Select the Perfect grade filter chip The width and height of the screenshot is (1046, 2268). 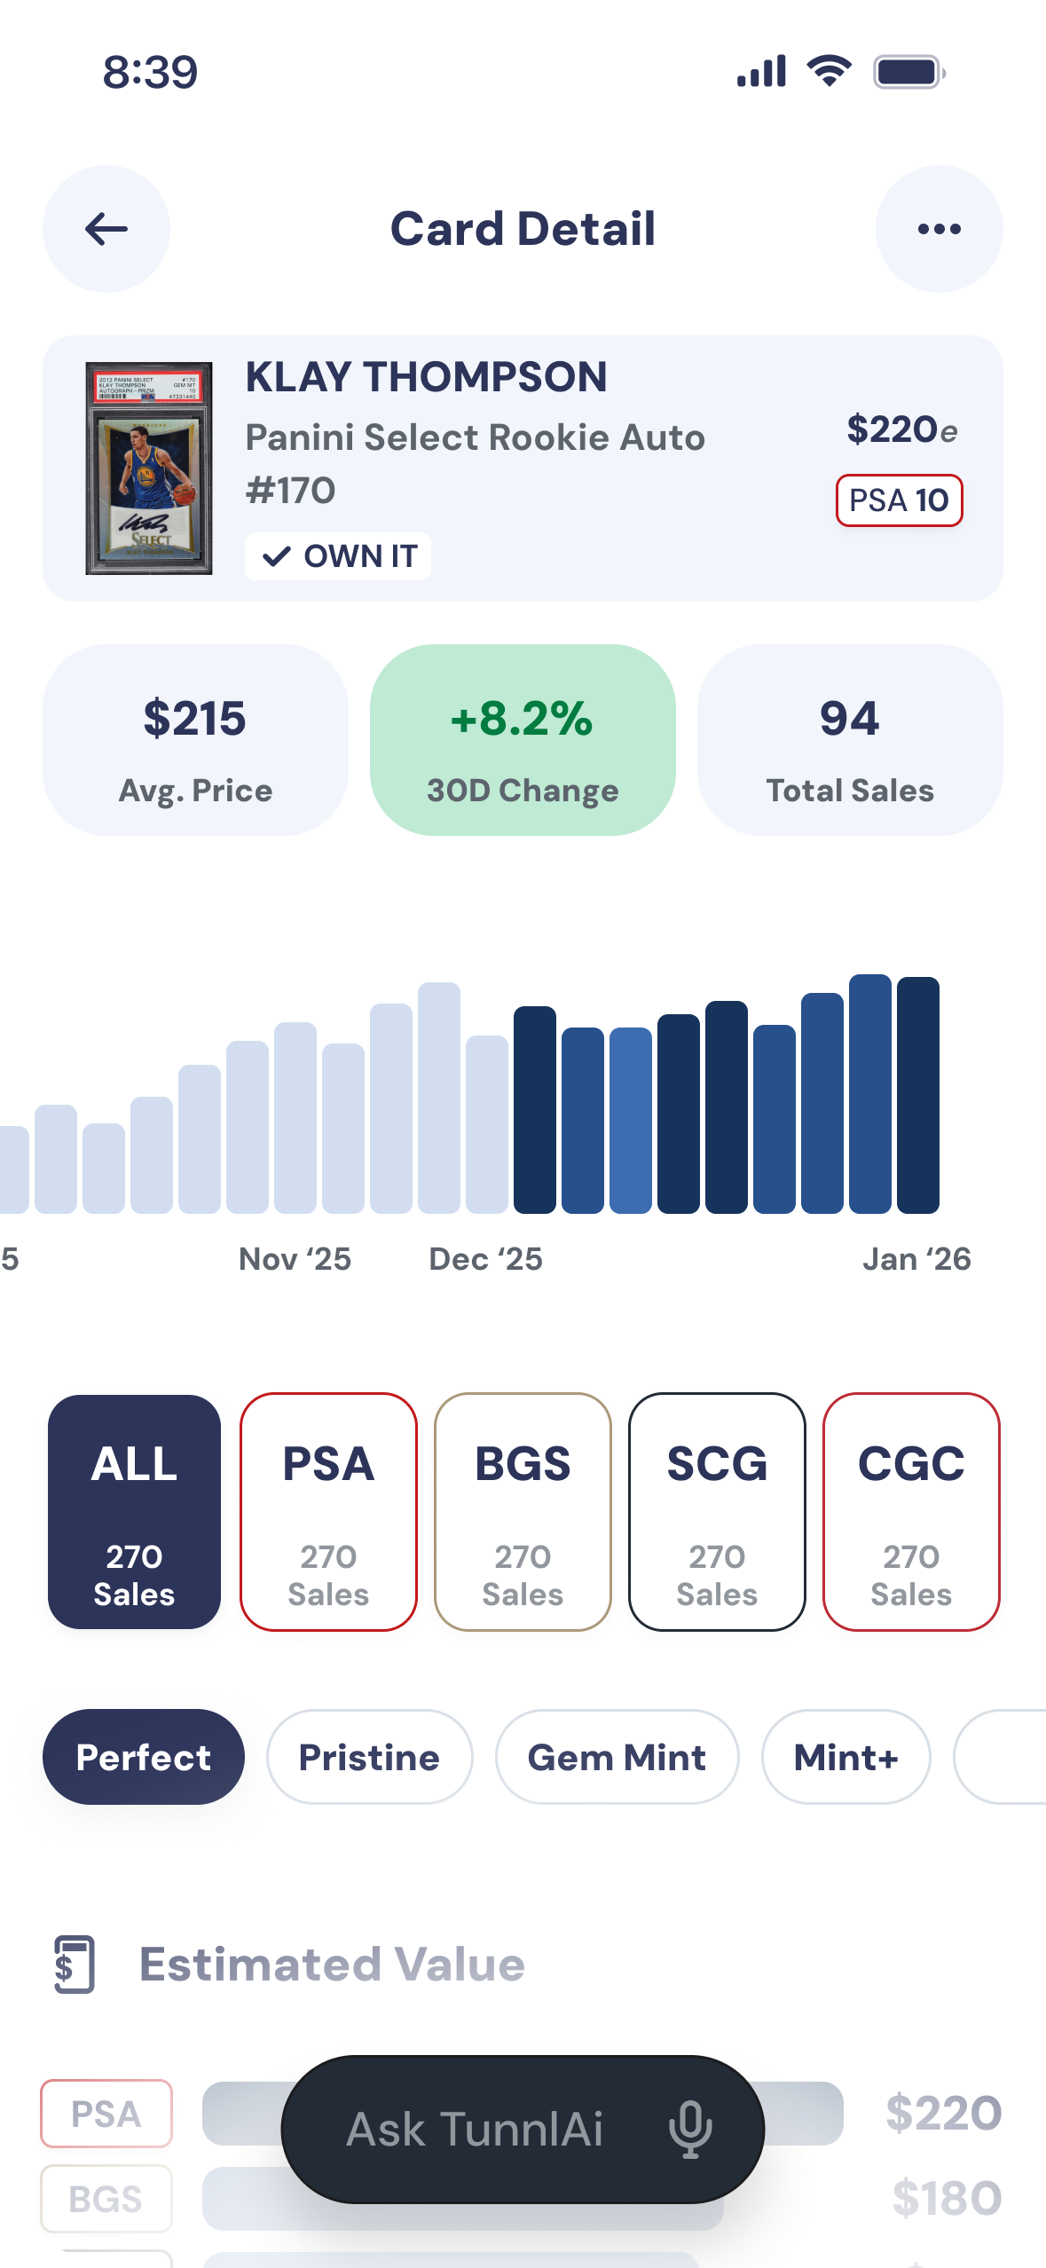point(144,1757)
